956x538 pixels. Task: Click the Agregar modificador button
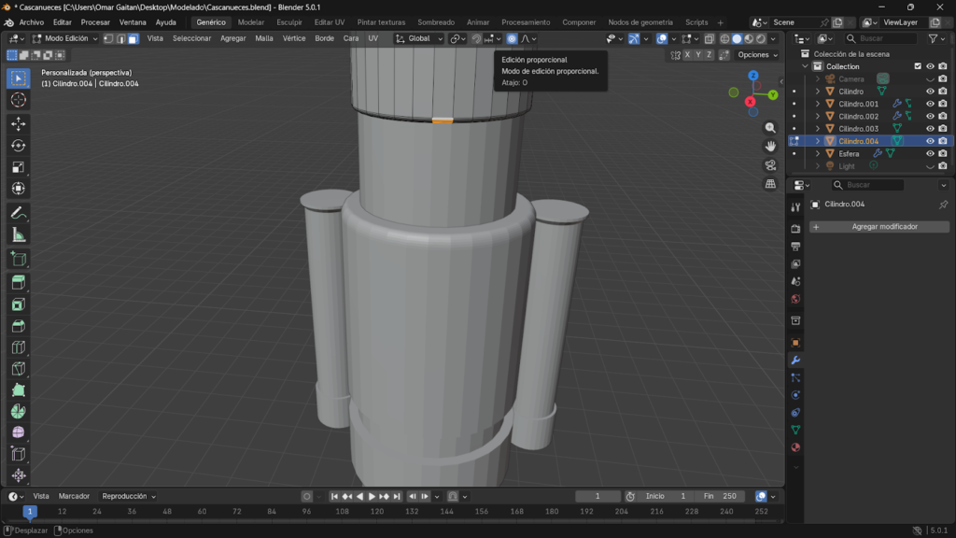879,227
